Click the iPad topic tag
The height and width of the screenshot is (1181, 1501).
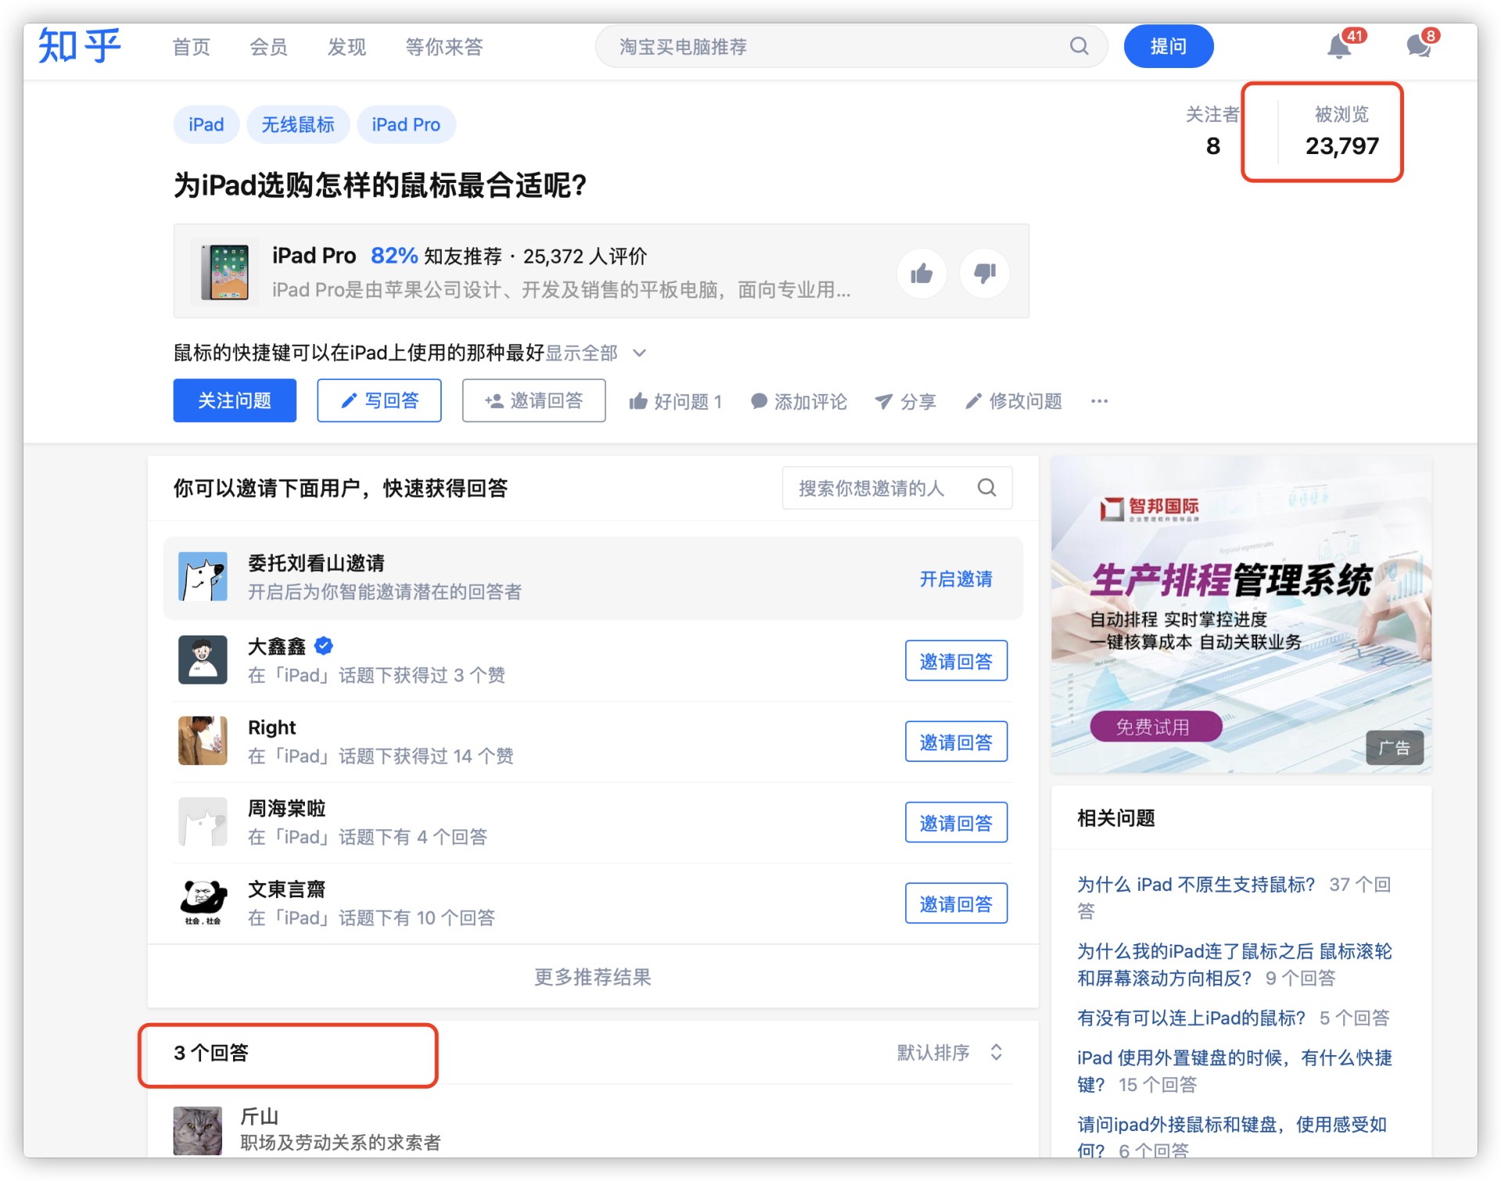coord(206,124)
